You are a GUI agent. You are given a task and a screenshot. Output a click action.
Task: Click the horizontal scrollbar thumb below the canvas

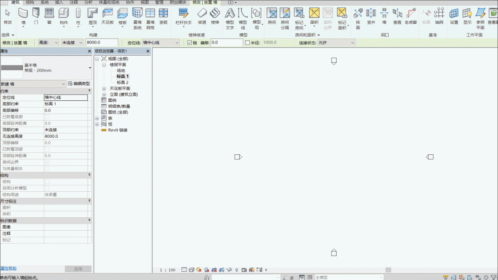pyautogui.click(x=388, y=270)
